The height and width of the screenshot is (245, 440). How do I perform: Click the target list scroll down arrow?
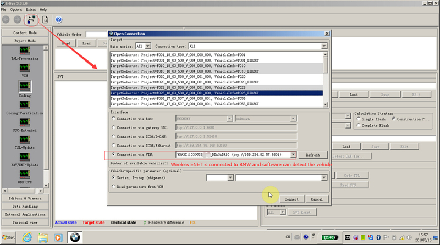coord(325,104)
